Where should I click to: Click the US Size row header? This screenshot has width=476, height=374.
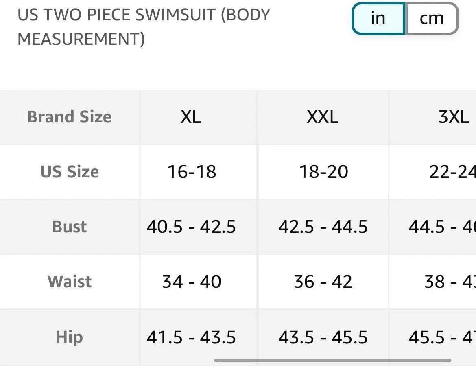[70, 172]
